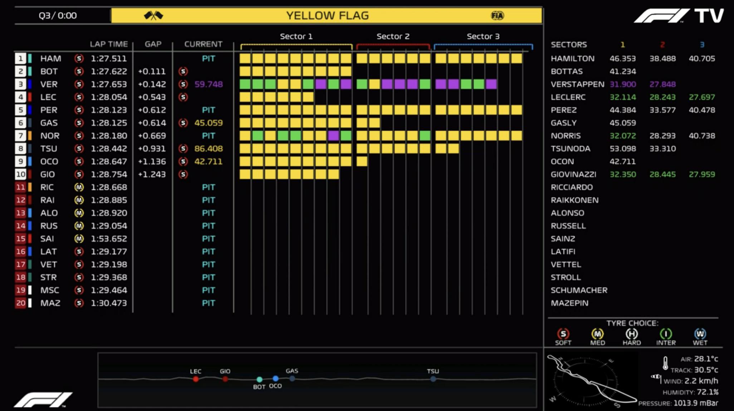Screen dimensions: 734x411
Task: Click the Q3 / 0:00 session timer
Action: pyautogui.click(x=58, y=15)
